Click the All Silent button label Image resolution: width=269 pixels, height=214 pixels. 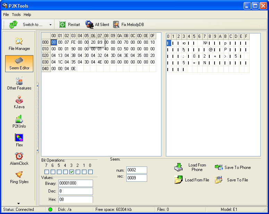coord(102,25)
